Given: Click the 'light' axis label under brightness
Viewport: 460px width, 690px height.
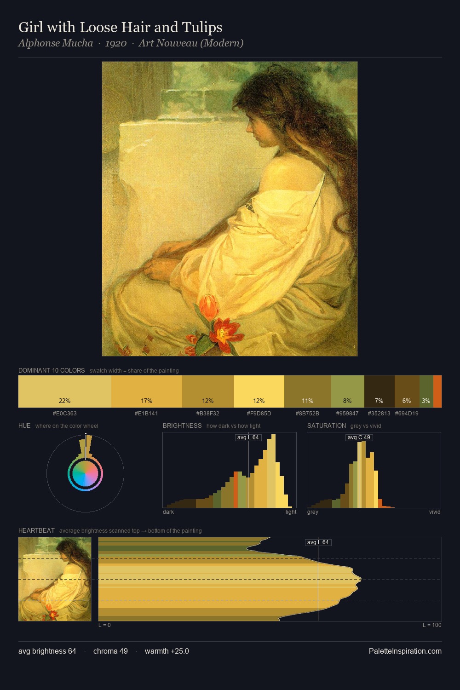Looking at the screenshot, I should (x=291, y=512).
